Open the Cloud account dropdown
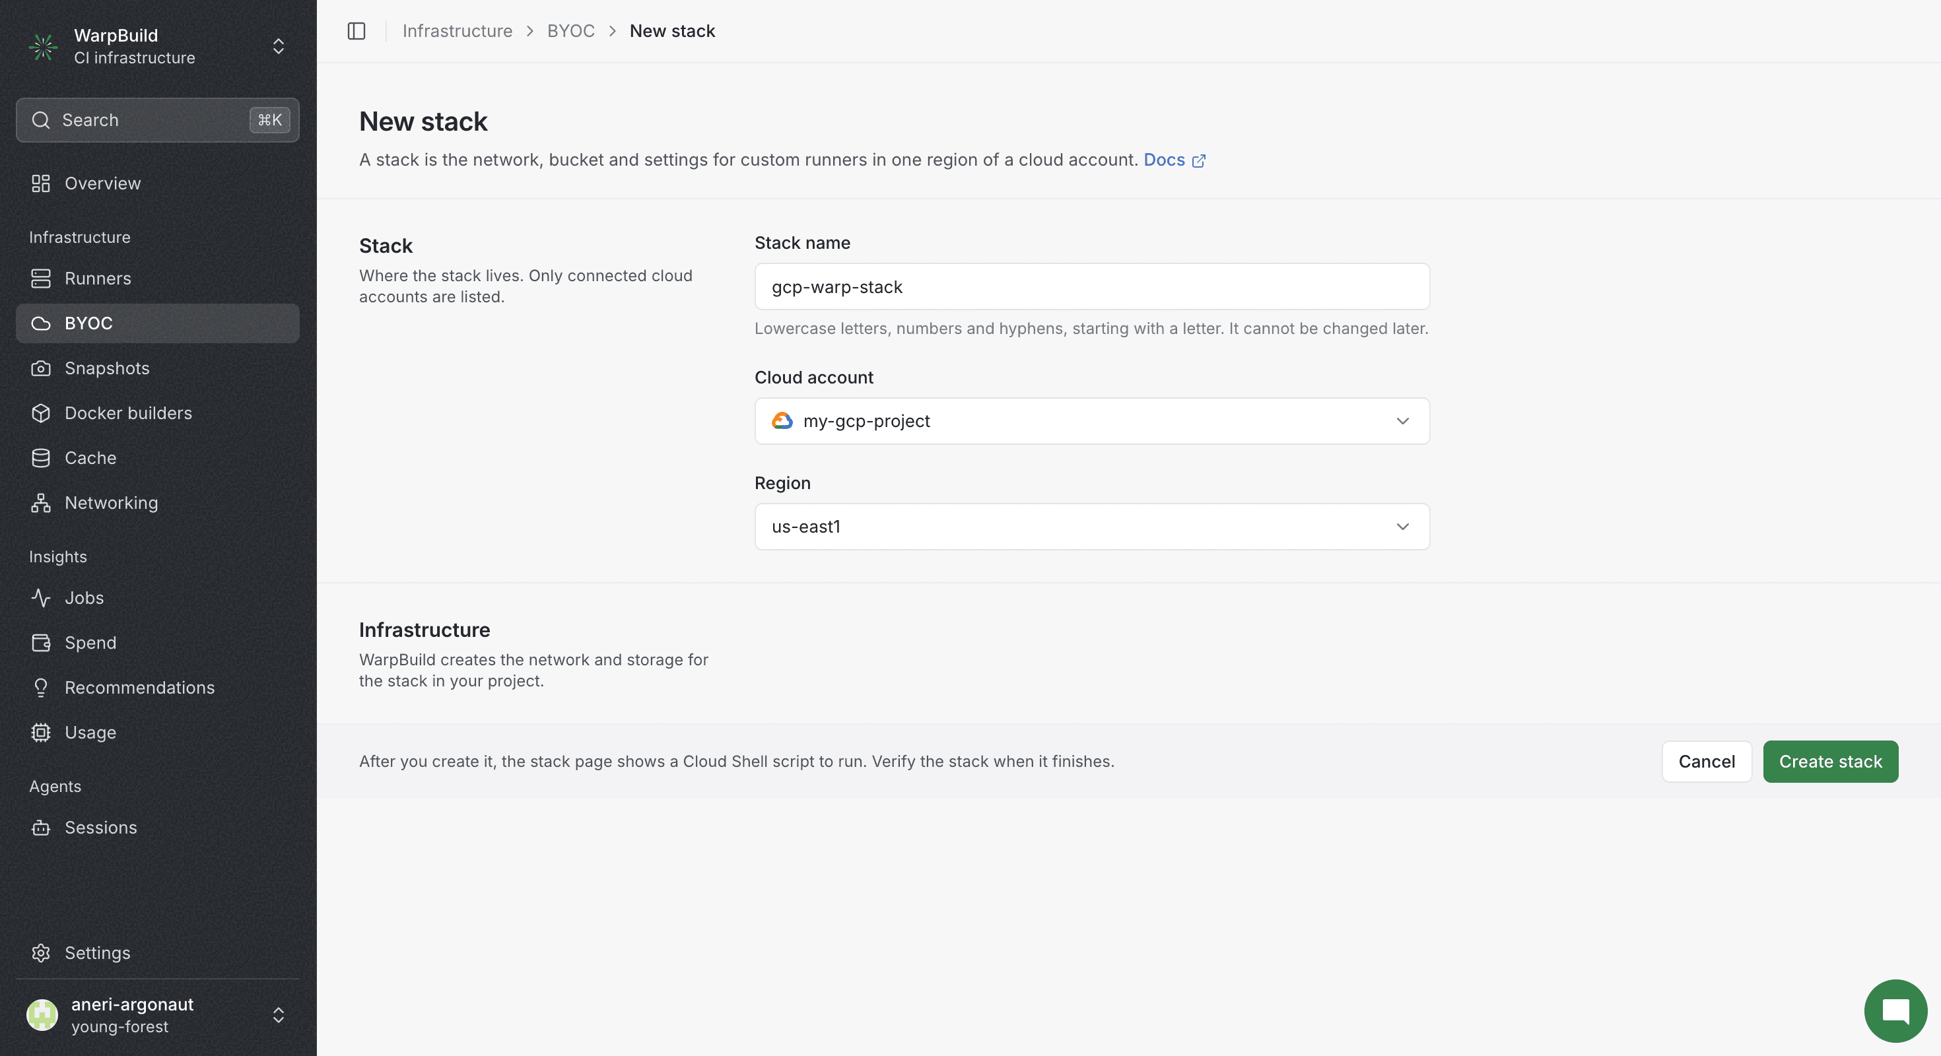The width and height of the screenshot is (1941, 1056). (x=1092, y=421)
